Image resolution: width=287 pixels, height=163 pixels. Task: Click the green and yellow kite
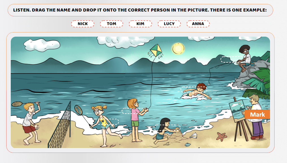coord(156,50)
